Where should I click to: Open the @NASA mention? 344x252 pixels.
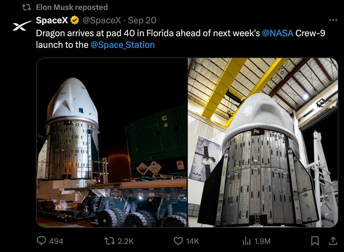[x=277, y=33]
